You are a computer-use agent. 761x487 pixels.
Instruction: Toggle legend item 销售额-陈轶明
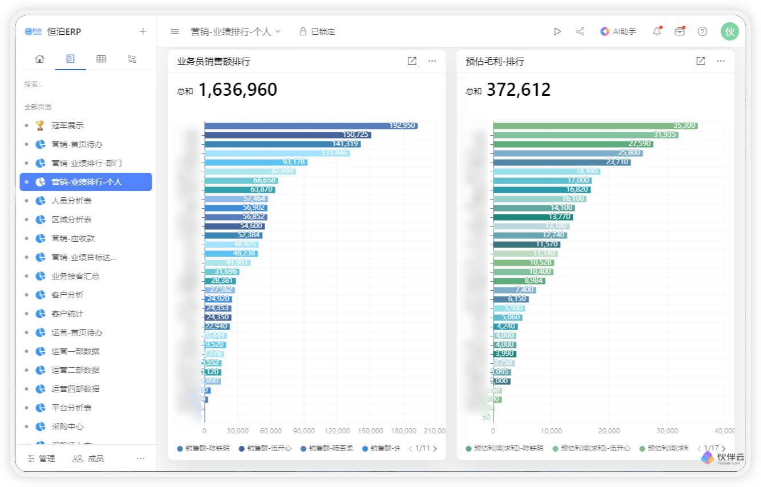point(203,448)
